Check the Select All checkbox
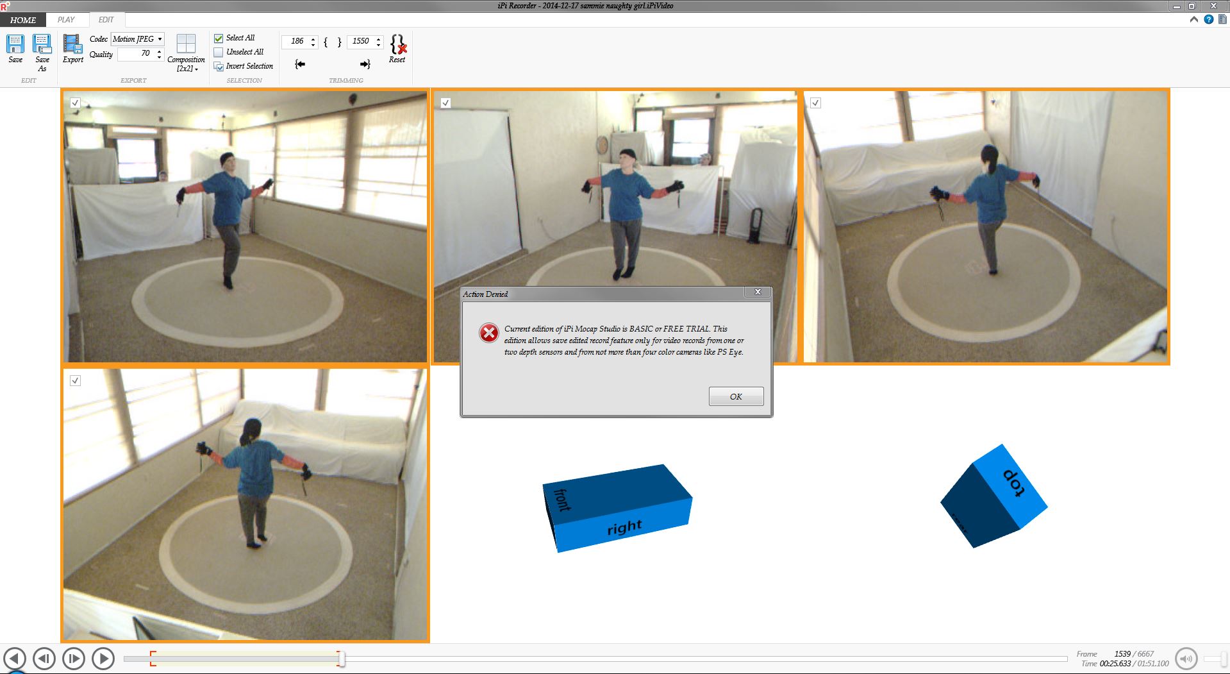Screen dimensions: 1230x674 tap(219, 38)
